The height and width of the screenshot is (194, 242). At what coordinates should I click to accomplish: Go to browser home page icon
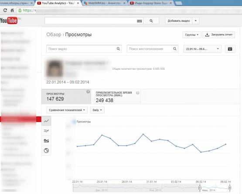(12, 10)
